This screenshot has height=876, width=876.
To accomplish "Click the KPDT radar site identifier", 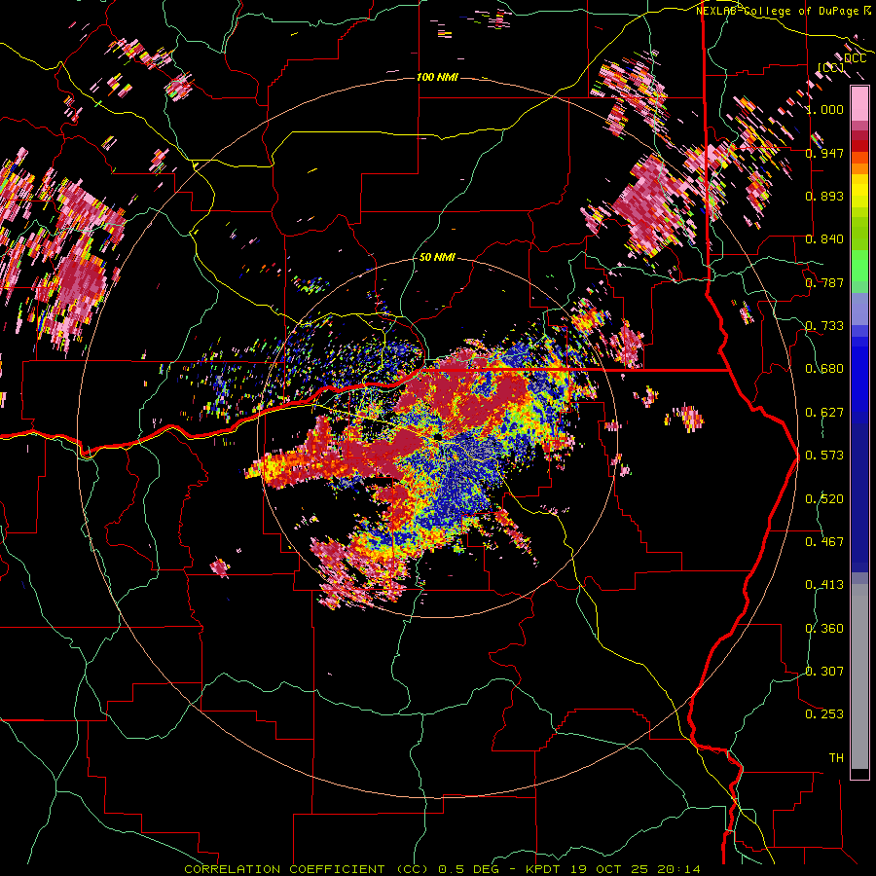I will point(545,869).
